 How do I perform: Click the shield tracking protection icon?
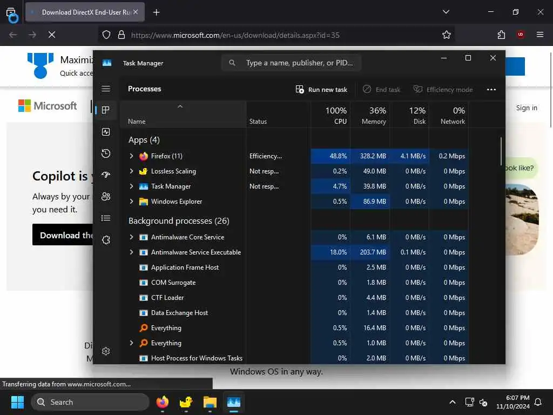click(x=106, y=35)
